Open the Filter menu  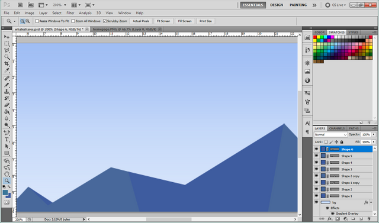click(70, 13)
